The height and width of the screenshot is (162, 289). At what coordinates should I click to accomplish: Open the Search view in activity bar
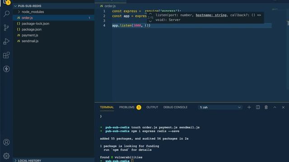6,14
